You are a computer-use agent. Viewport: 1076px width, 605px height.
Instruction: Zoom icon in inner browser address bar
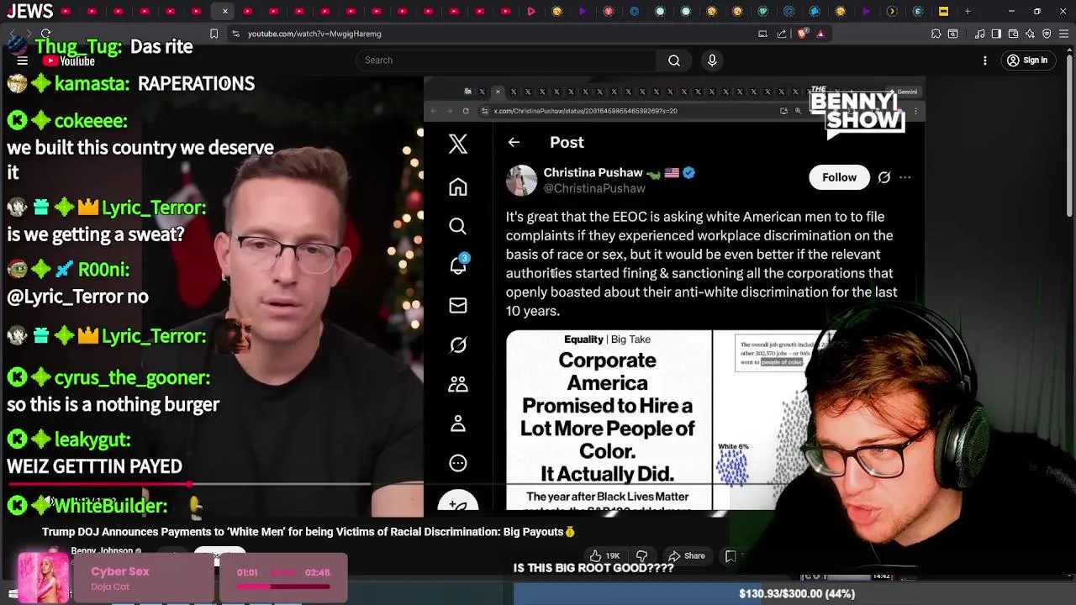pyautogui.click(x=798, y=111)
